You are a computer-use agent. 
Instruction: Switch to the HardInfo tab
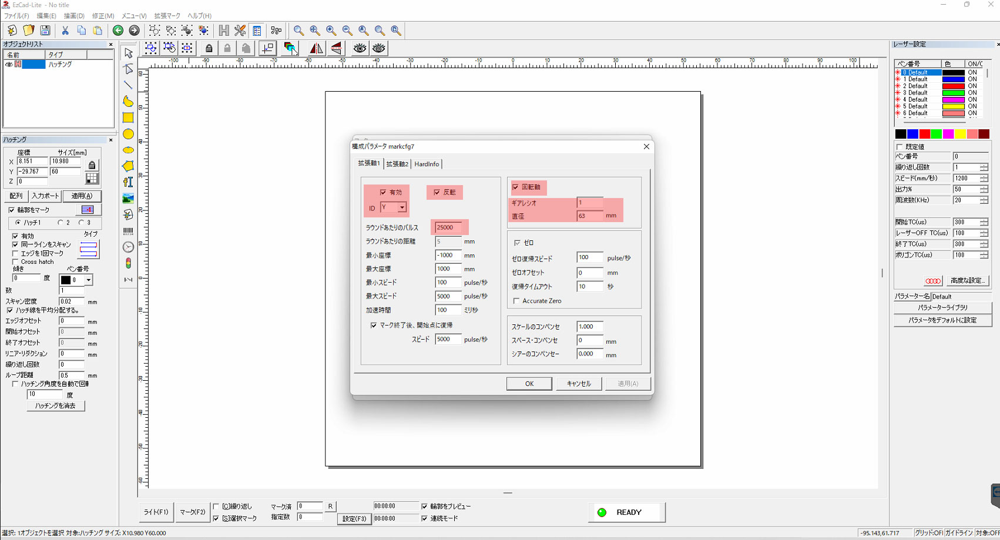click(x=427, y=164)
